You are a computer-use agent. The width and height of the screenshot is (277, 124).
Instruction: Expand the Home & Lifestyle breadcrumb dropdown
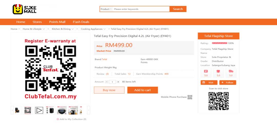click(x=44, y=29)
